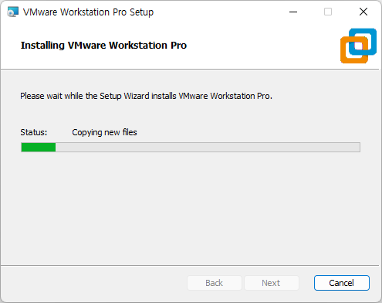The width and height of the screenshot is (382, 303).
Task: Click the empty gray part of the progress bar
Action: 208,148
